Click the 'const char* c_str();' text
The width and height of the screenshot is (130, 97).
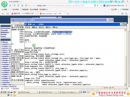61,34
